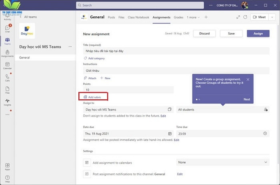The image size is (280, 185).
Task: Start a meeting with Meet button
Action: tap(259, 17)
